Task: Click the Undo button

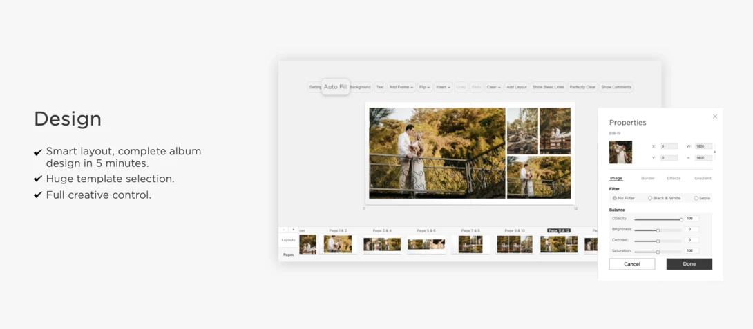Action: point(461,88)
